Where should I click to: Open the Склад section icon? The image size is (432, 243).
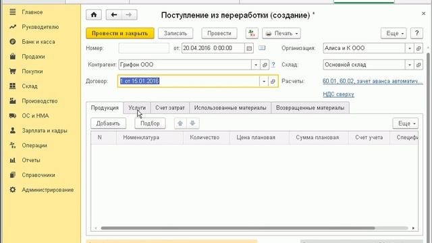13,86
